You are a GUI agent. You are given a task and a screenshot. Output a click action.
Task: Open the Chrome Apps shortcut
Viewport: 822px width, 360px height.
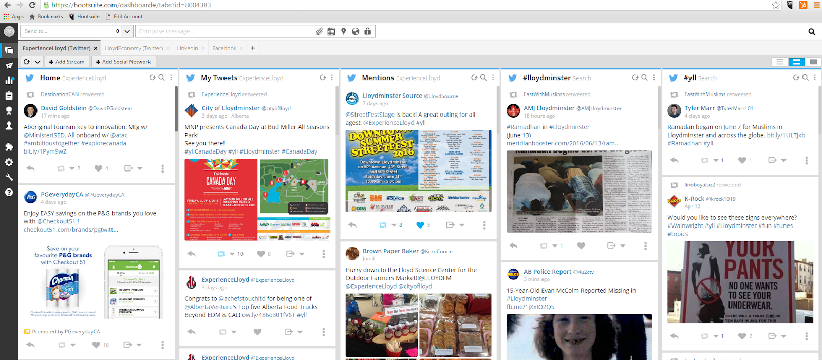click(13, 16)
